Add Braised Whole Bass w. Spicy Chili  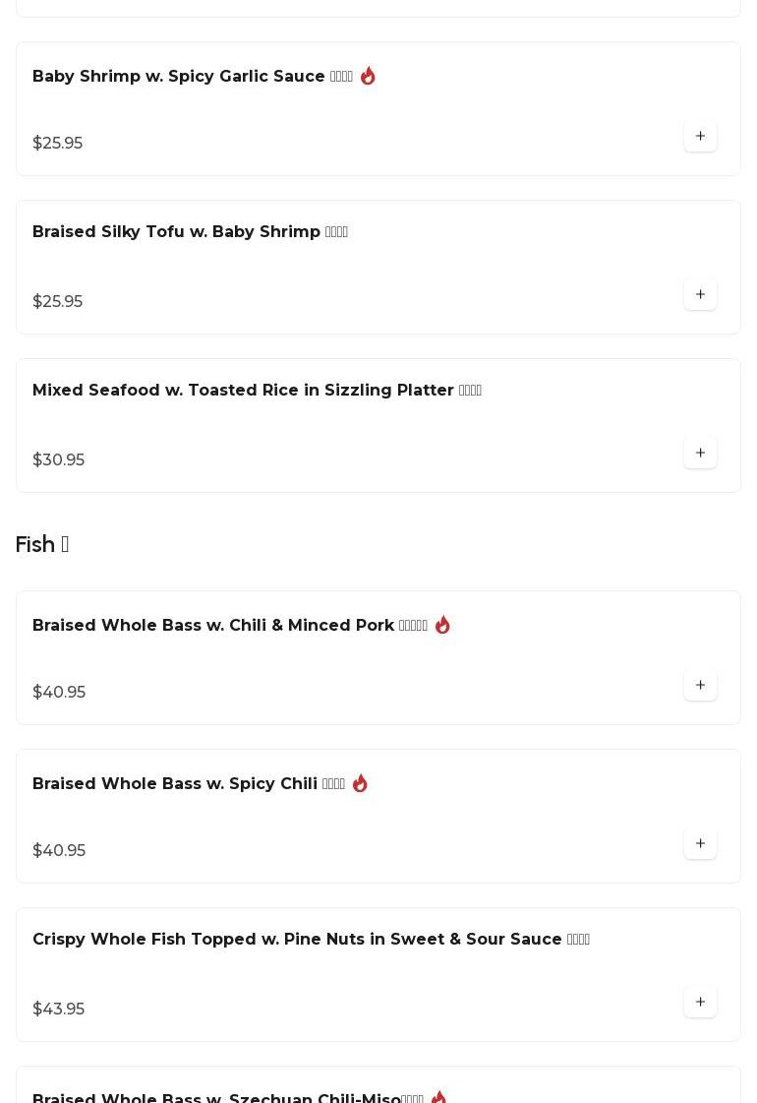pyautogui.click(x=700, y=843)
